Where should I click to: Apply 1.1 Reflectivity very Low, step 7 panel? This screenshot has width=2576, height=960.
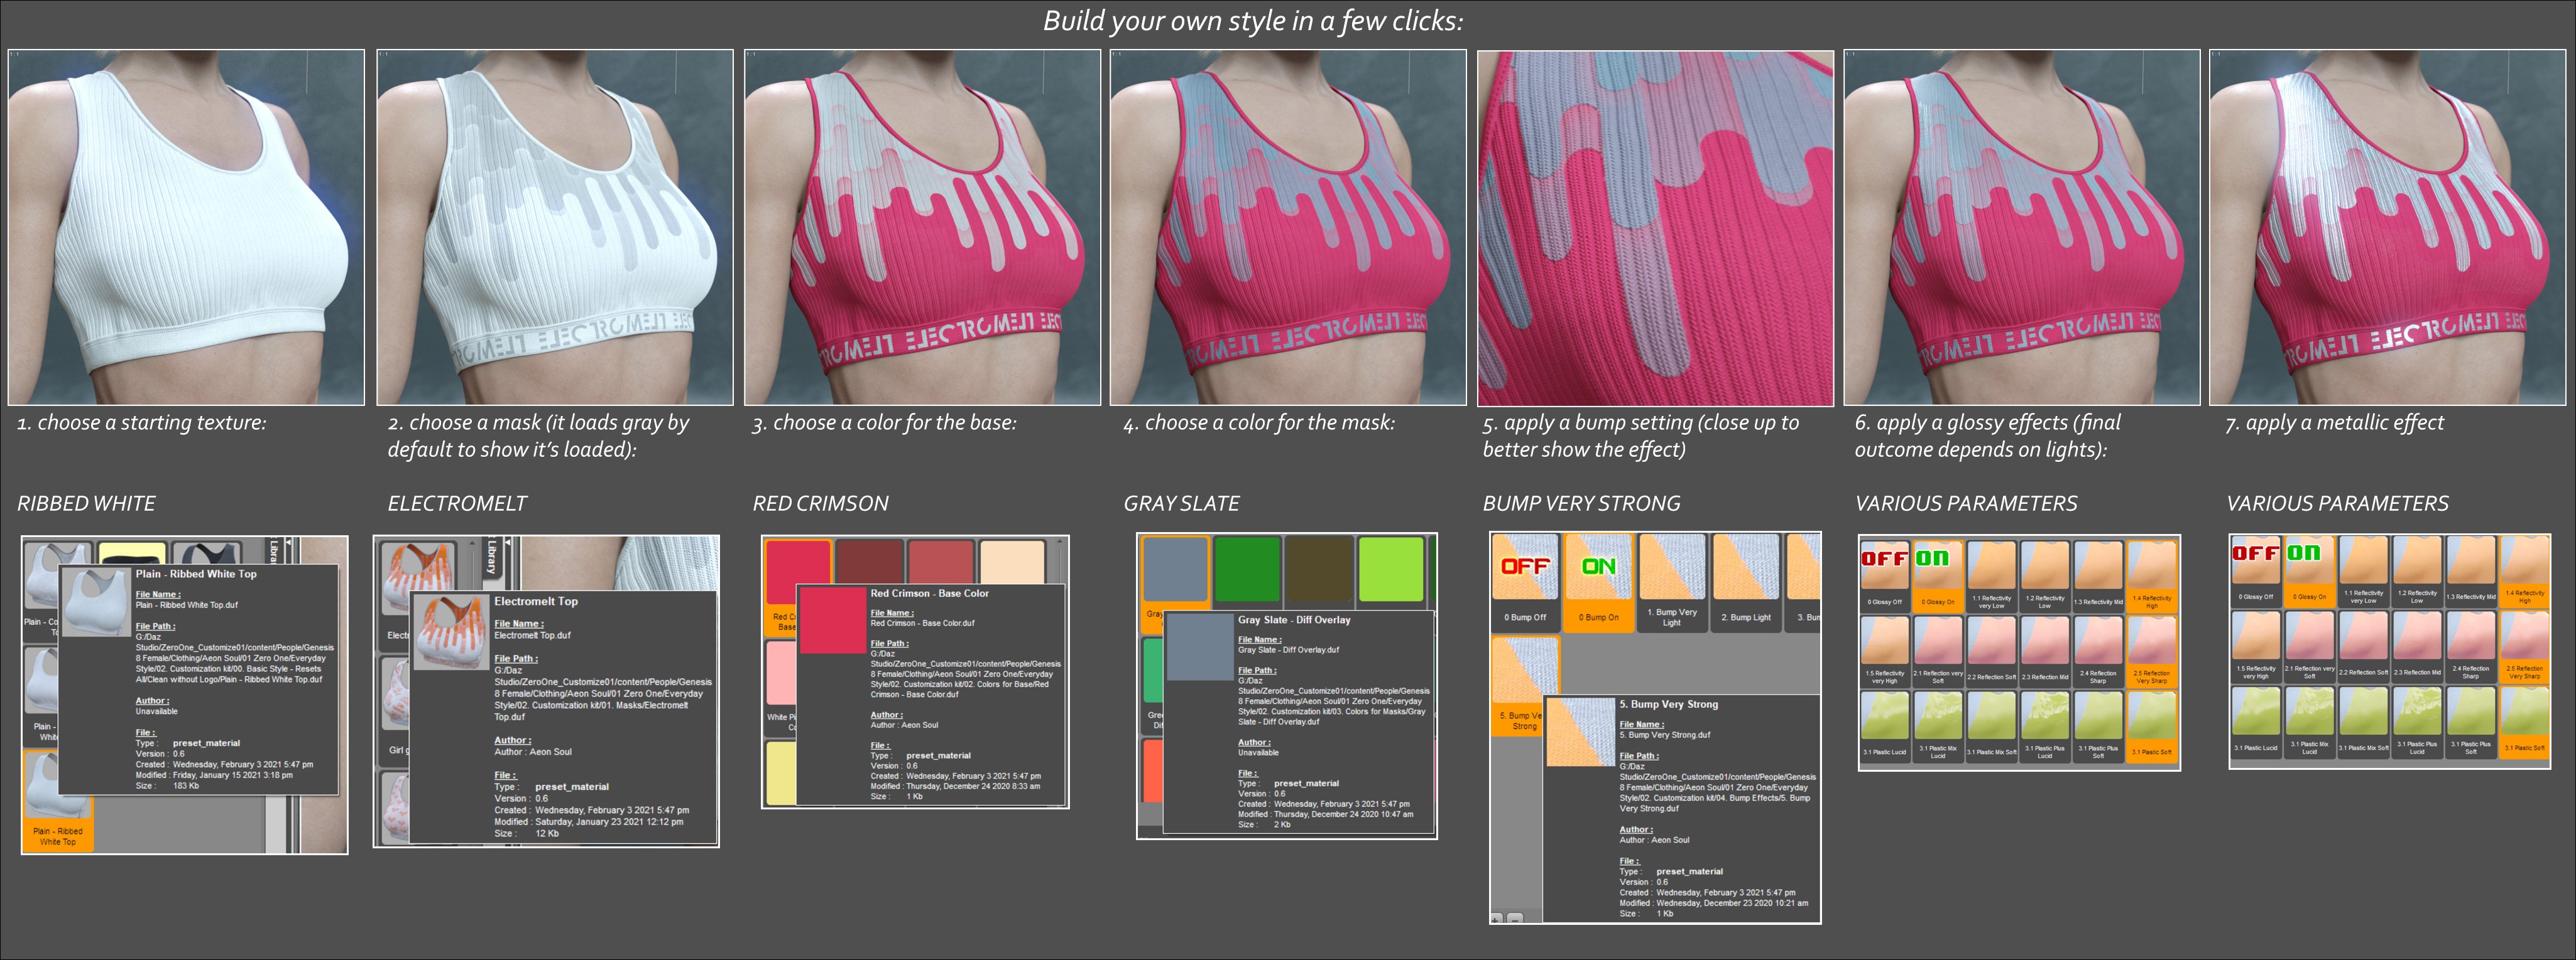[x=2363, y=572]
